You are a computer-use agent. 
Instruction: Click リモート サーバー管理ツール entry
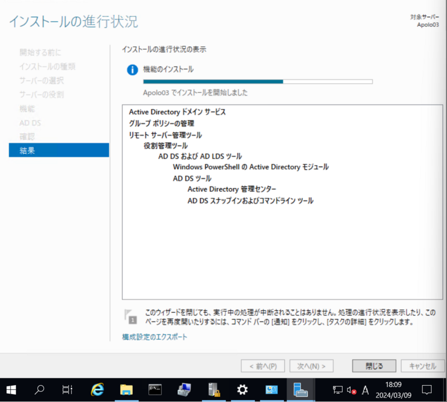pyautogui.click(x=165, y=135)
